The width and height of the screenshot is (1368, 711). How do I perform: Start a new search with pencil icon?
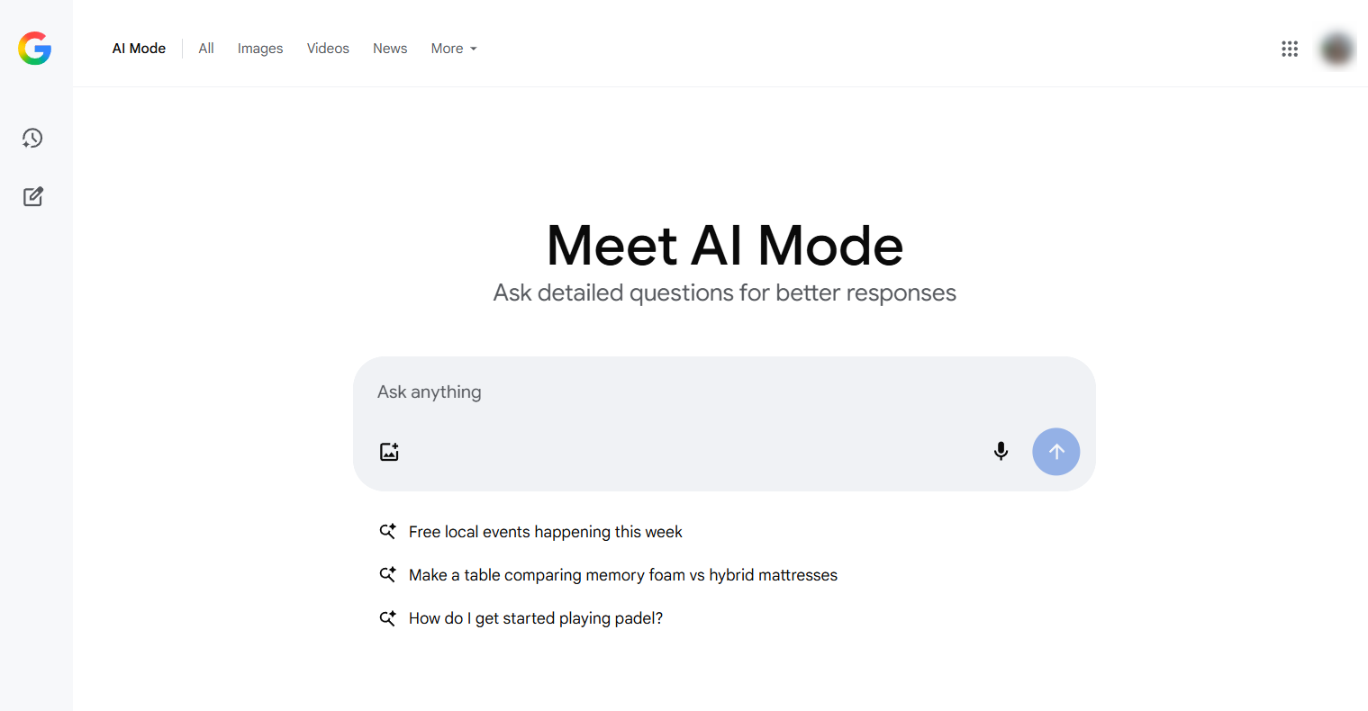[33, 196]
